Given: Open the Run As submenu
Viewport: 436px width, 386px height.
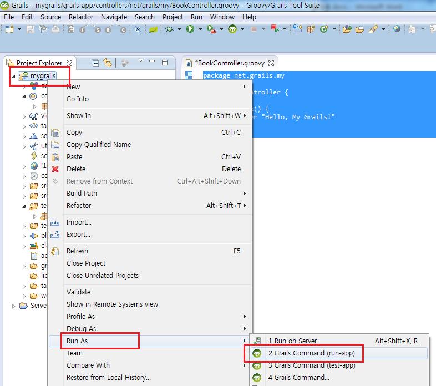Looking at the screenshot, I should 150,341.
